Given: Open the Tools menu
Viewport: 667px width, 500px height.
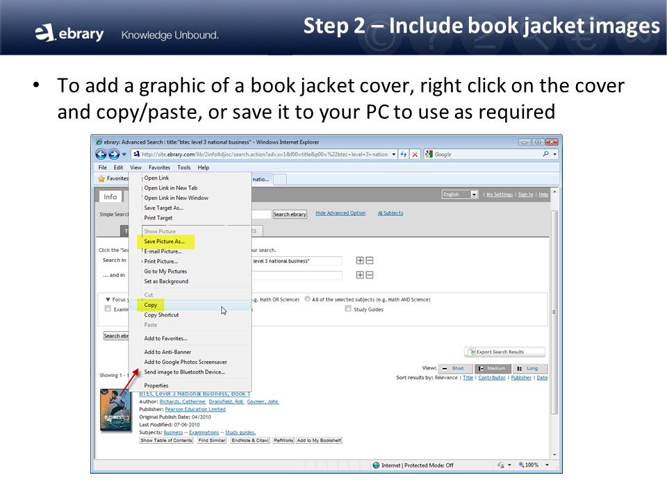Looking at the screenshot, I should click(183, 167).
